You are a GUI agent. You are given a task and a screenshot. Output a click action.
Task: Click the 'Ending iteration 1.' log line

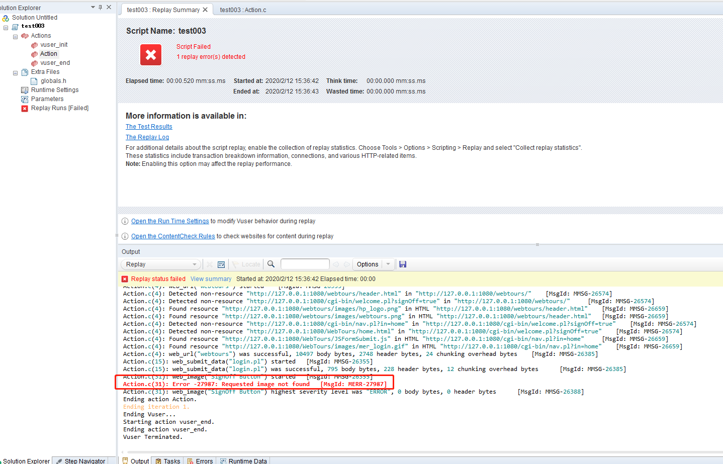point(156,407)
